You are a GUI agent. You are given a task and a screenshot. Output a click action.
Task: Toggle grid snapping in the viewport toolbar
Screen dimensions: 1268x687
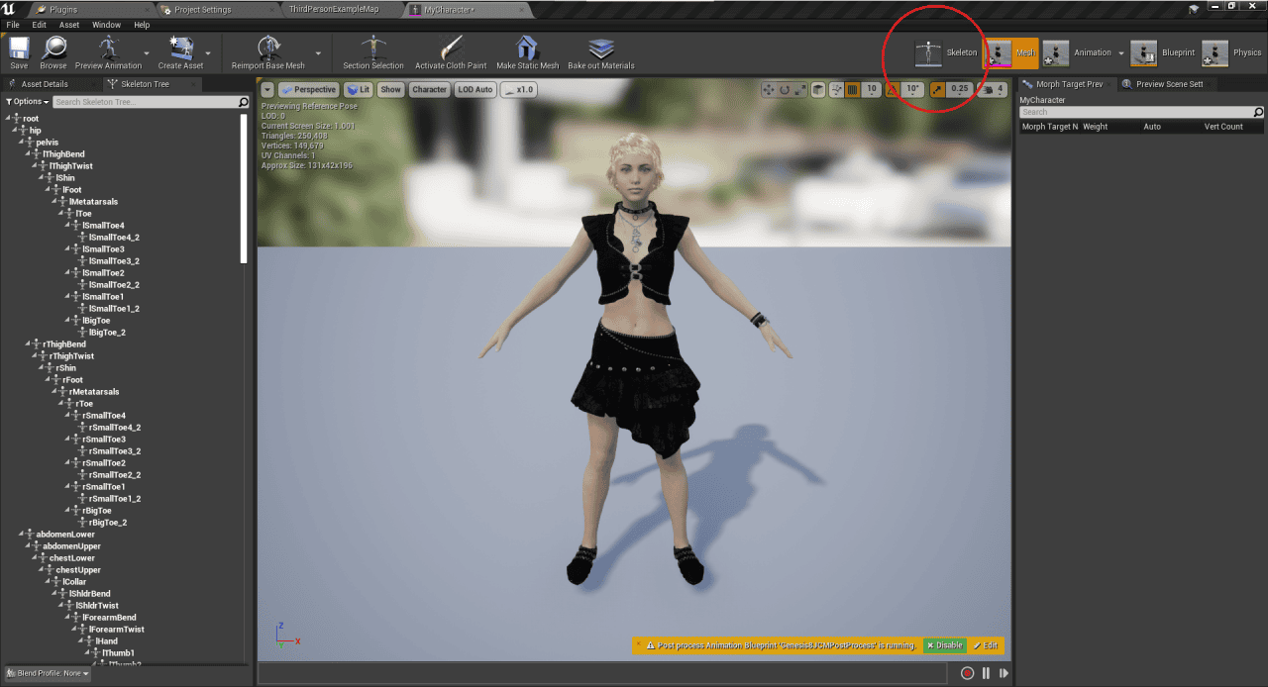point(850,89)
